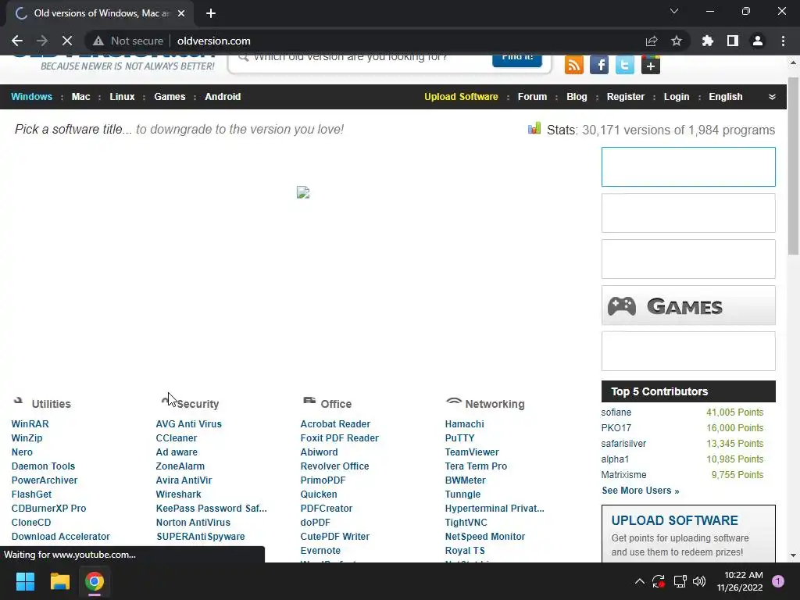The width and height of the screenshot is (800, 600).
Task: Open a new tab with plus button
Action: (211, 13)
